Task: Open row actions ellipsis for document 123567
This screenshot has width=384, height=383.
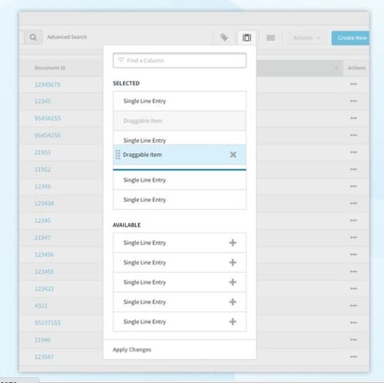Action: (x=353, y=357)
